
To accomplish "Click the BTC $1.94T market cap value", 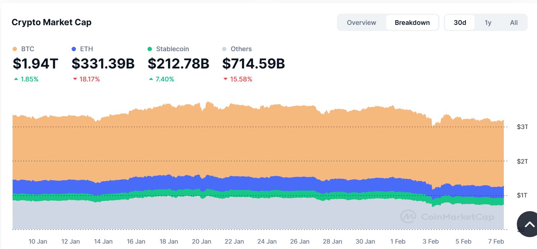I will click(35, 63).
